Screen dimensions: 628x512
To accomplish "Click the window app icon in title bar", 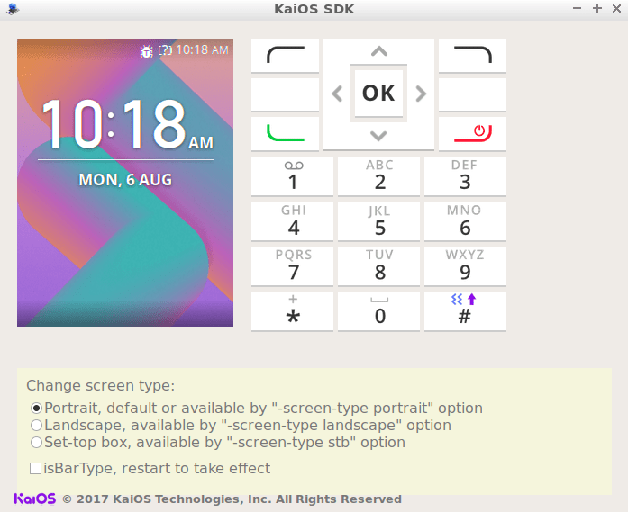I will click(x=13, y=9).
